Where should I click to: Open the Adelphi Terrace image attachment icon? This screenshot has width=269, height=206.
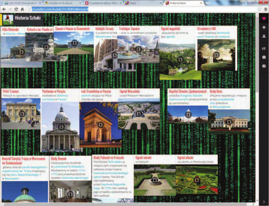click(114, 55)
